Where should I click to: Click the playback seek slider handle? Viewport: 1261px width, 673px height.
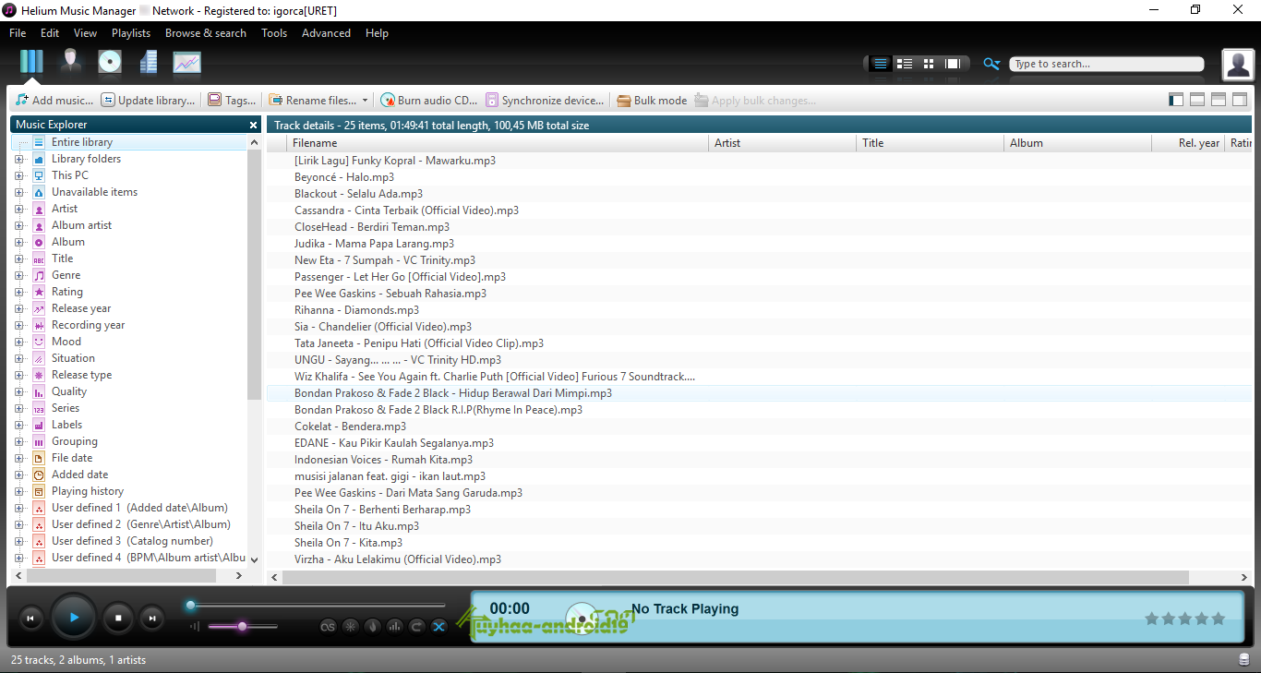point(190,606)
